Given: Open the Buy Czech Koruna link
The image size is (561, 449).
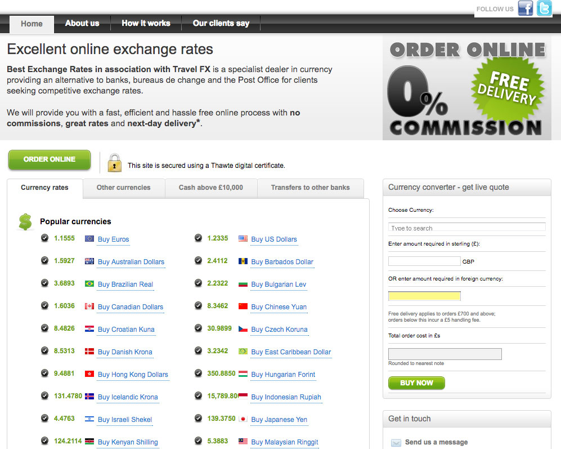Looking at the screenshot, I should (x=280, y=330).
